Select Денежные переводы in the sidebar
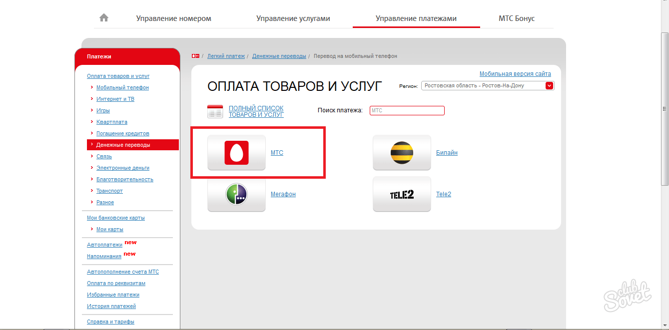This screenshot has height=330, width=669. point(123,145)
